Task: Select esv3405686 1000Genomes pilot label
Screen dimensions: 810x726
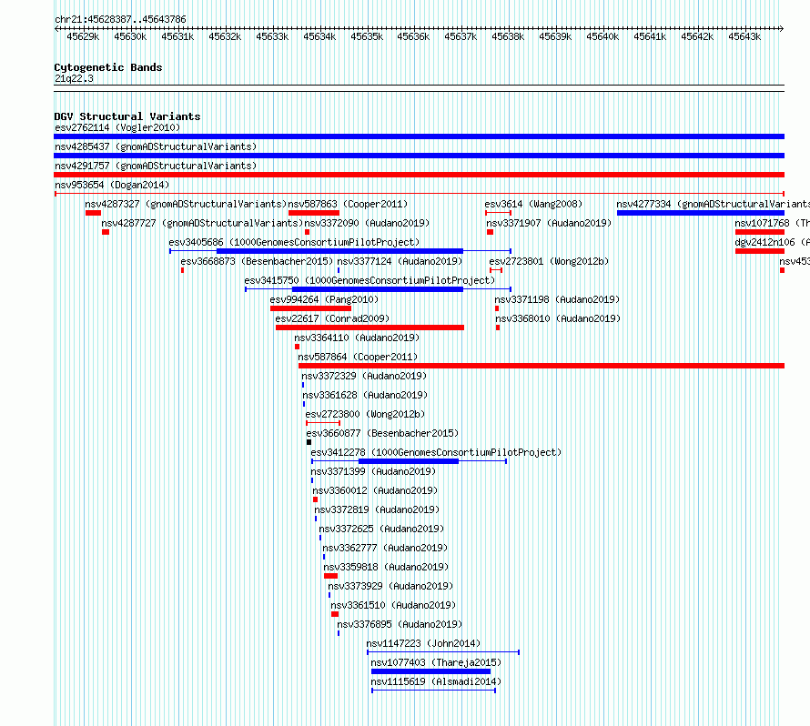Action: tap(294, 242)
